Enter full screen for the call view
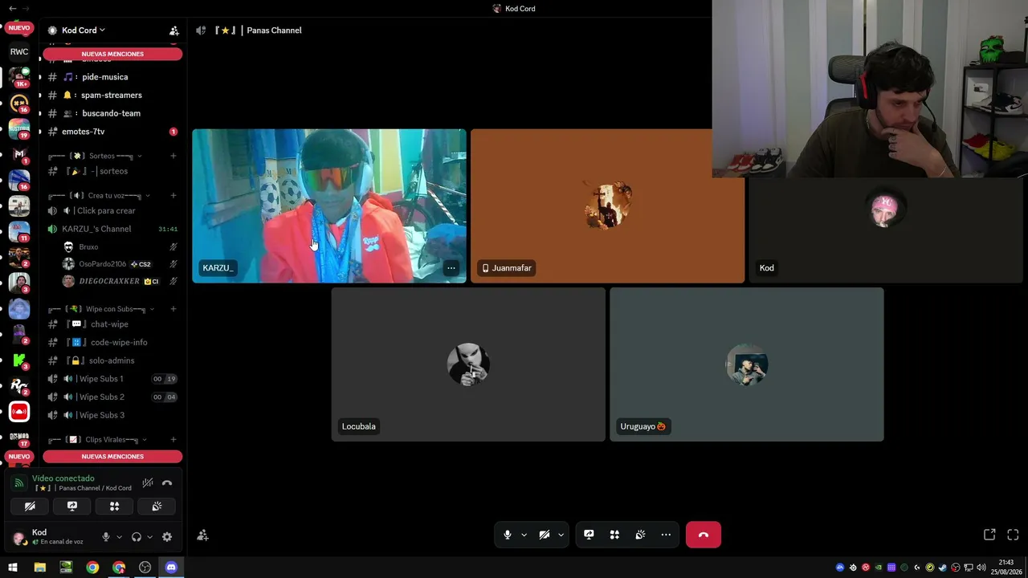The height and width of the screenshot is (578, 1028). click(1013, 535)
